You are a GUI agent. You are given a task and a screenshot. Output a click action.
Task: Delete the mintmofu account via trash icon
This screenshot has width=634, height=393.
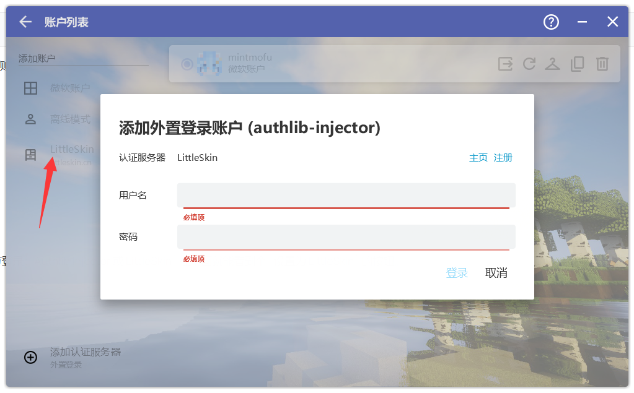coord(602,64)
